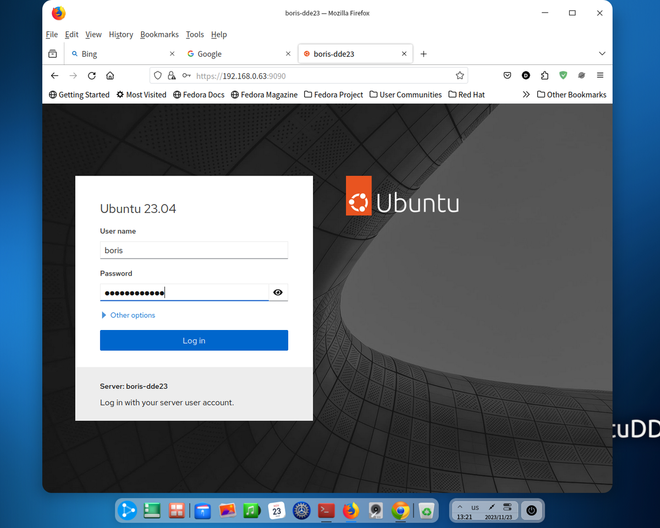Go back with the browser back arrow
This screenshot has height=528, width=660.
[x=54, y=75]
